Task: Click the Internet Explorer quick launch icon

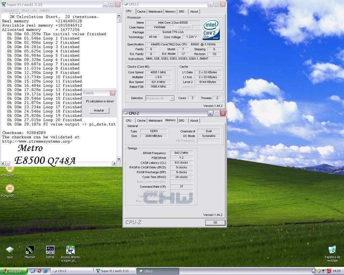Action: 45,271
